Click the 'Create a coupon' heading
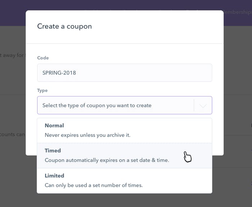The height and width of the screenshot is (207, 252). tap(64, 26)
